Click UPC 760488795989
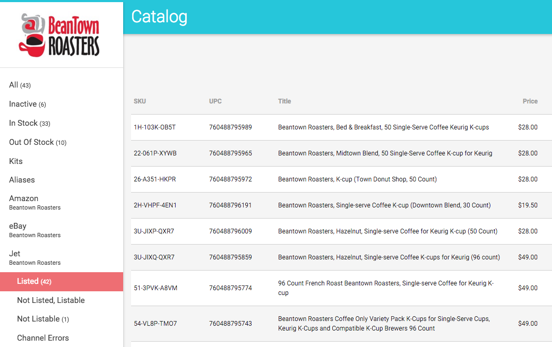 (230, 127)
